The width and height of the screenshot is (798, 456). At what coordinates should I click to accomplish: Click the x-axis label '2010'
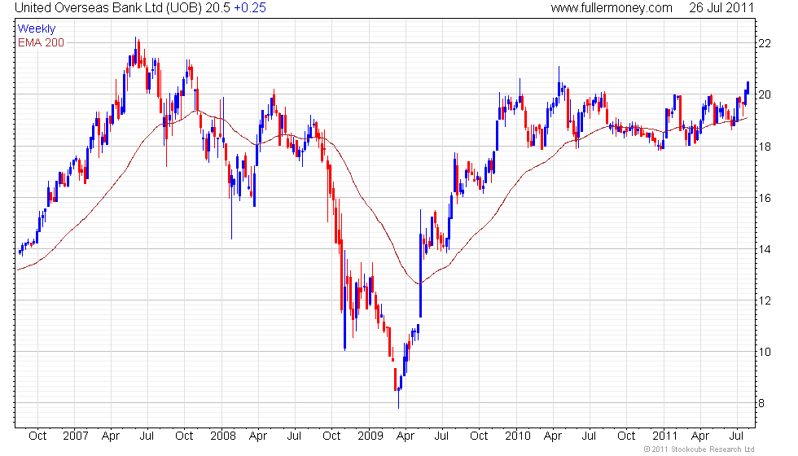518,436
